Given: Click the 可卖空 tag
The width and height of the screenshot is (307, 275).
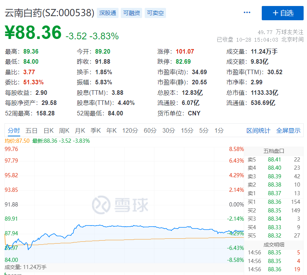Looking at the screenshot, I should [155, 13].
